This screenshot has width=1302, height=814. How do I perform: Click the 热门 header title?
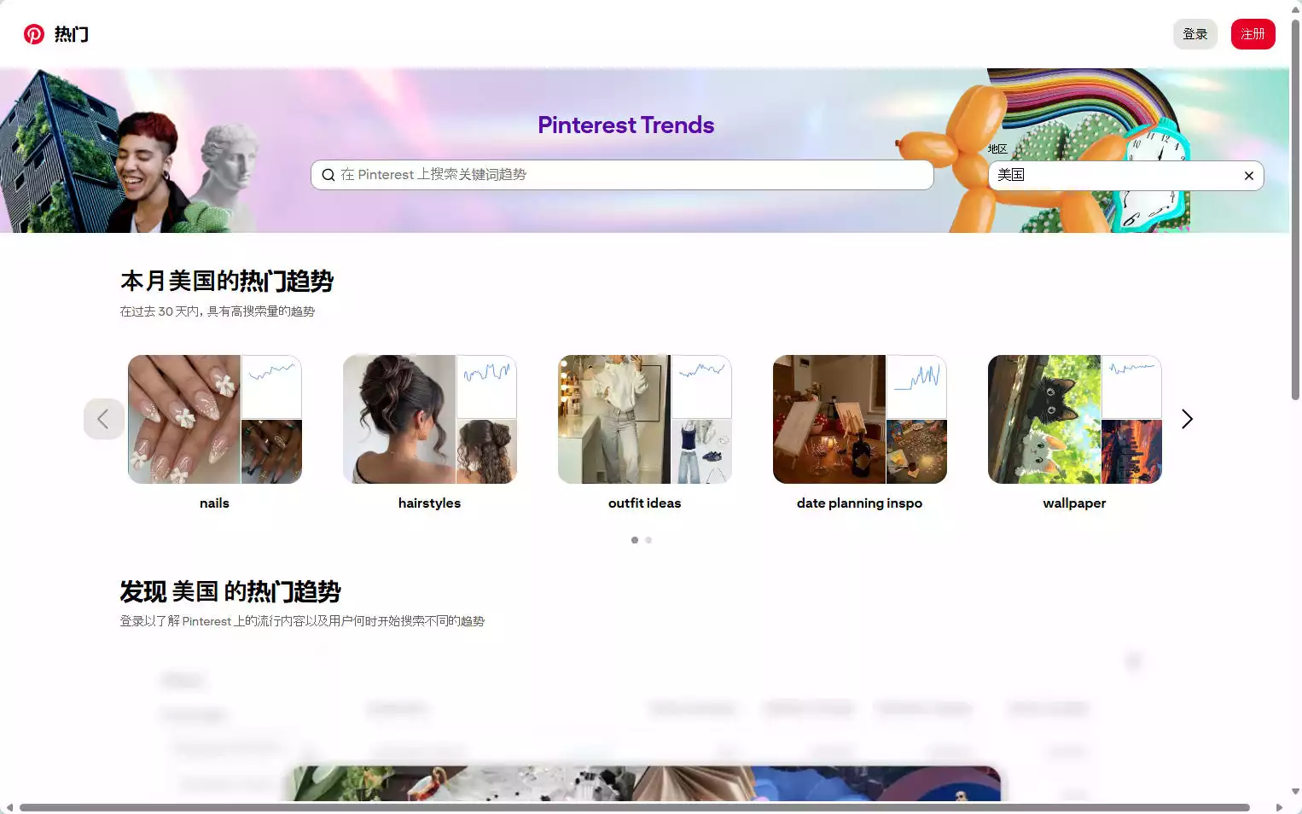coord(72,34)
